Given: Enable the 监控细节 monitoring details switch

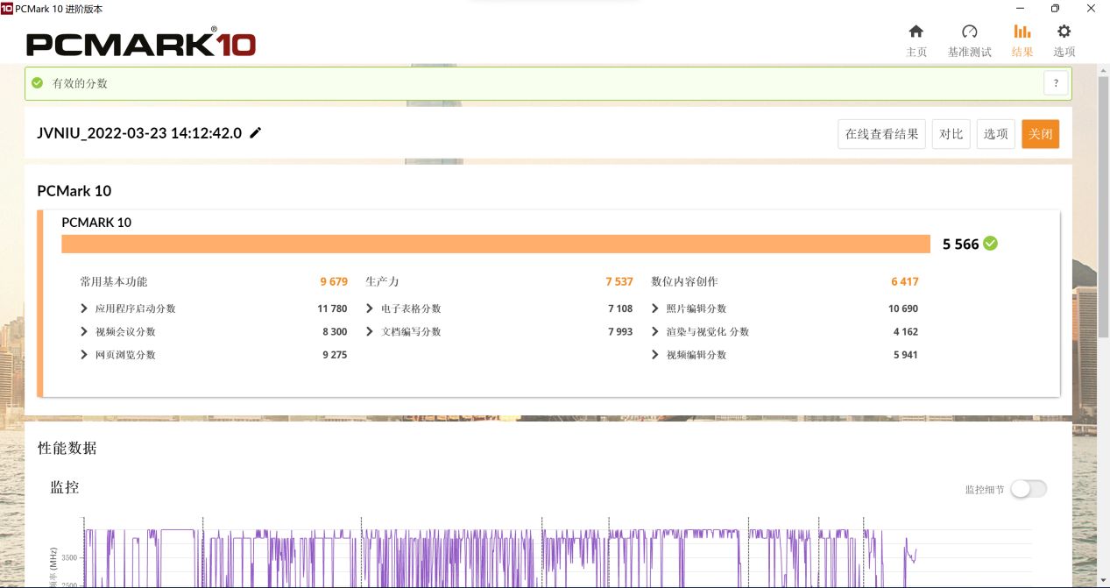Looking at the screenshot, I should 1029,488.
